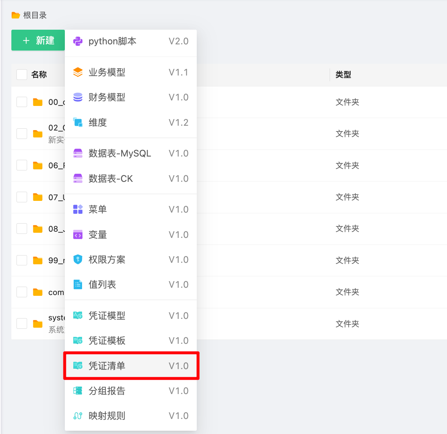Check the box for the 00_ folder row

pos(22,102)
